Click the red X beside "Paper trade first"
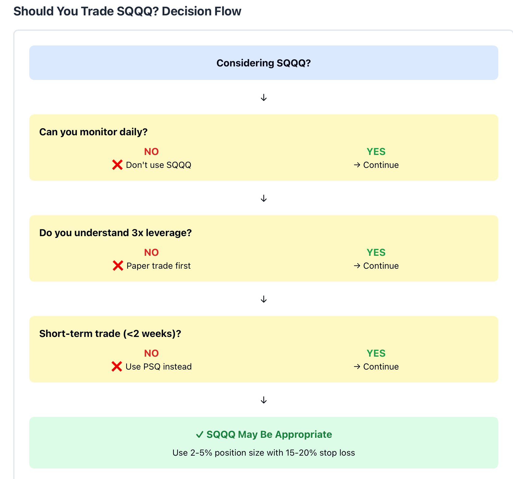The image size is (513, 479). coord(118,266)
